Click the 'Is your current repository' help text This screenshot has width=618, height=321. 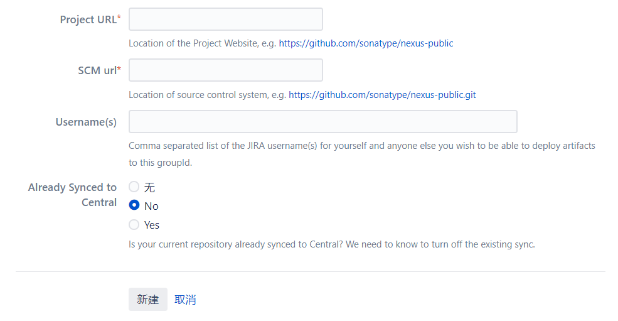coord(331,244)
